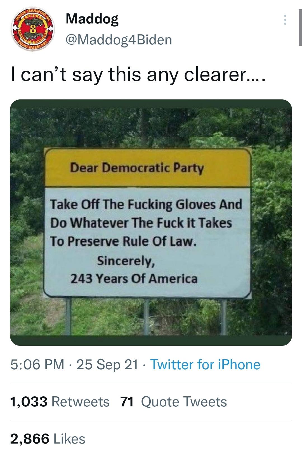The width and height of the screenshot is (302, 455).
Task: Click the foliage above the sign in the photo
Action: pos(151,126)
